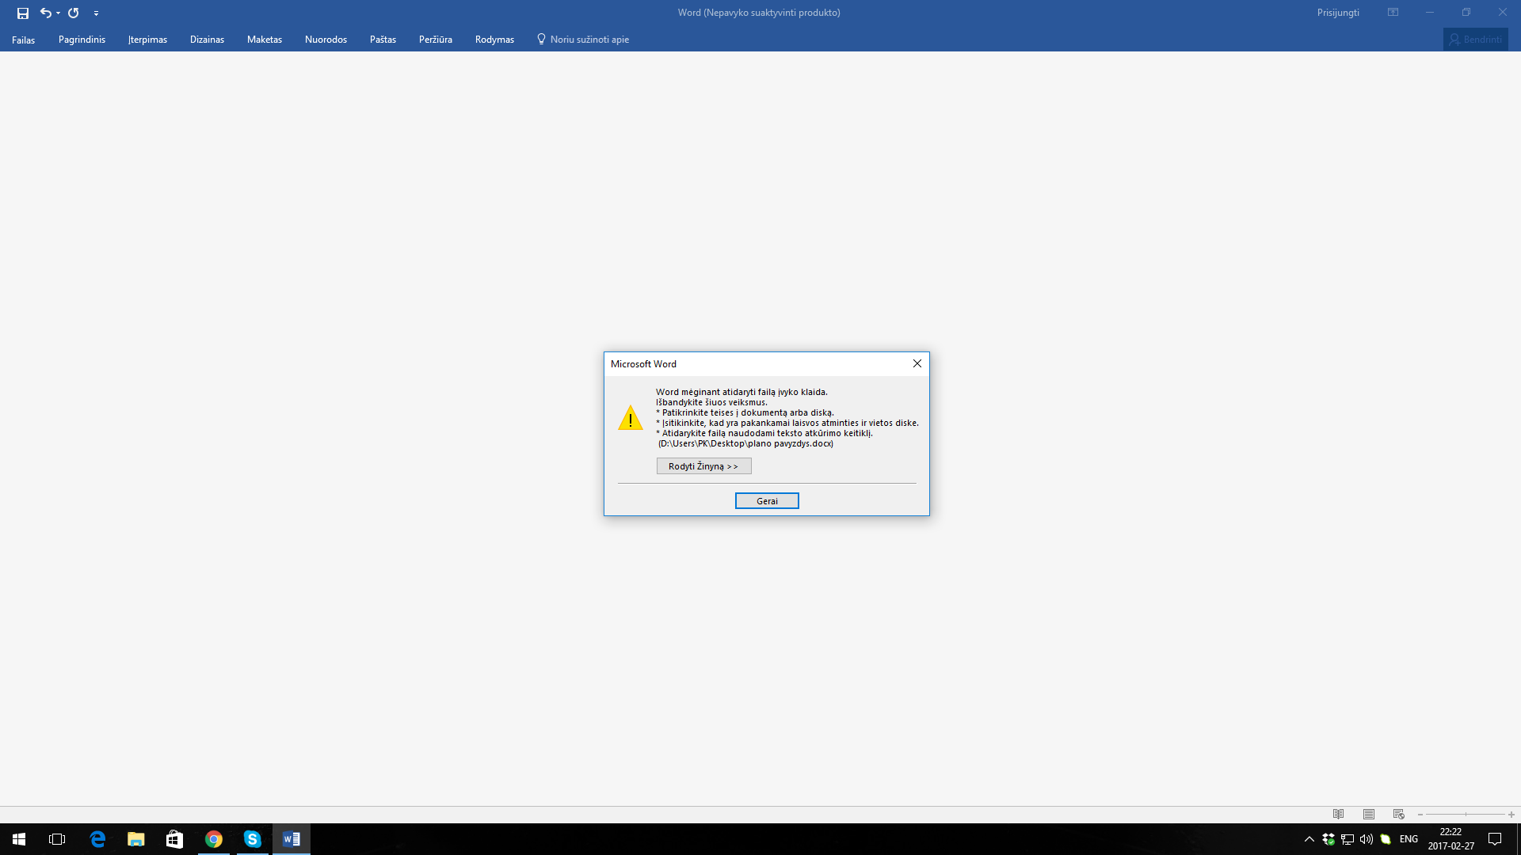Image resolution: width=1521 pixels, height=855 pixels.
Task: Open the Failas tab
Action: [x=23, y=40]
